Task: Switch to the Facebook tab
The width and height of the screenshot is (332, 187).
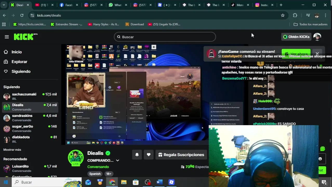Action: 68,5
